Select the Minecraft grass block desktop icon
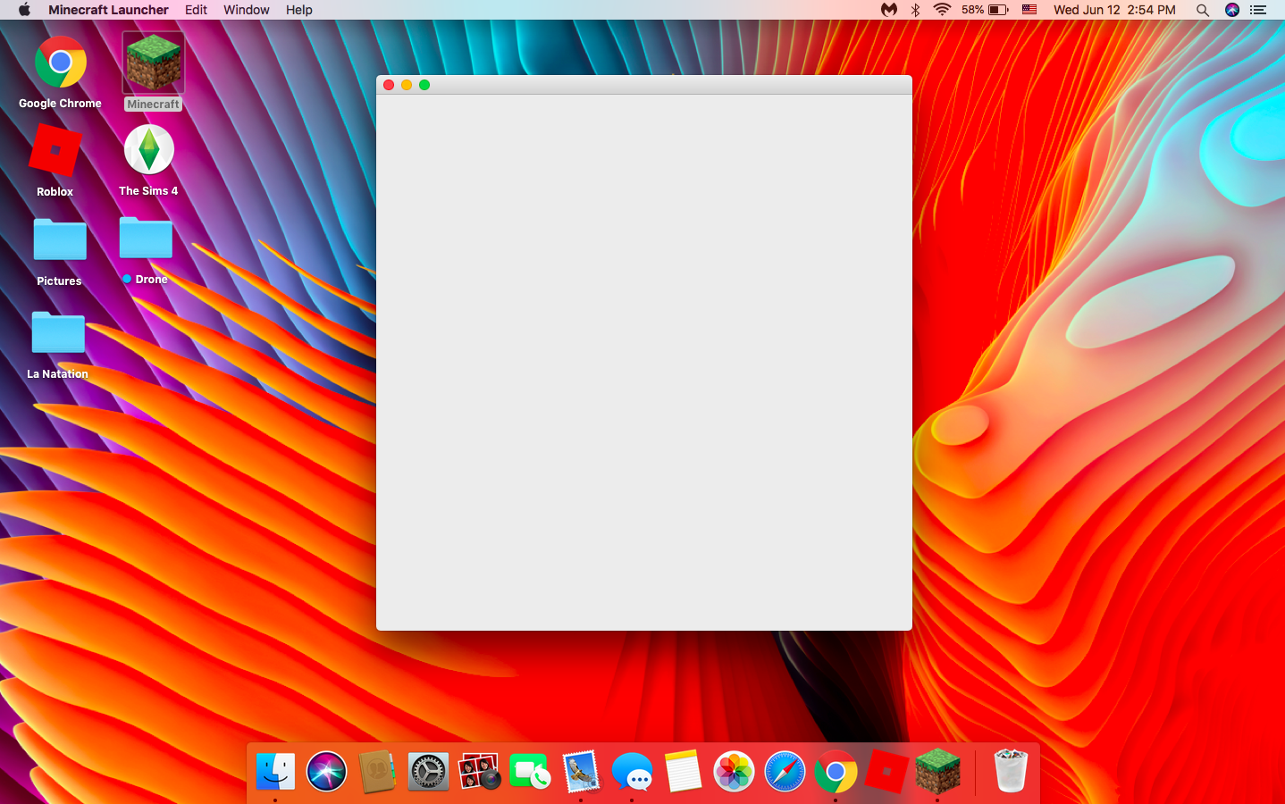Viewport: 1285px width, 804px height. (x=153, y=63)
